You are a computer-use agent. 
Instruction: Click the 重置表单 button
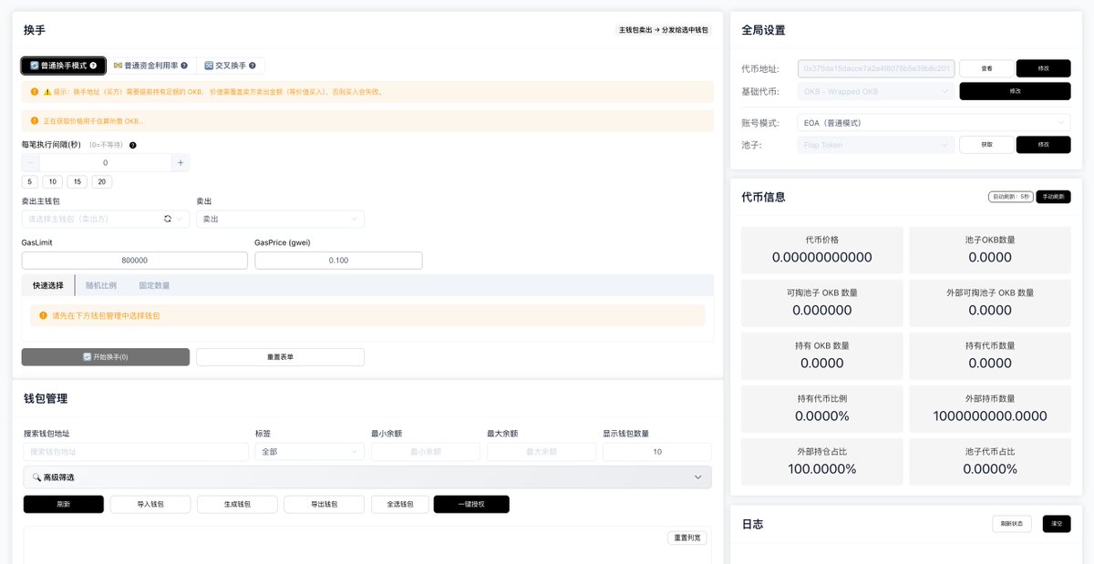pos(281,357)
